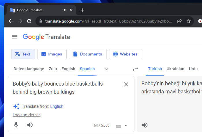Open the hamburger main menu
Image resolution: width=202 pixels, height=137 pixels.
[15, 37]
